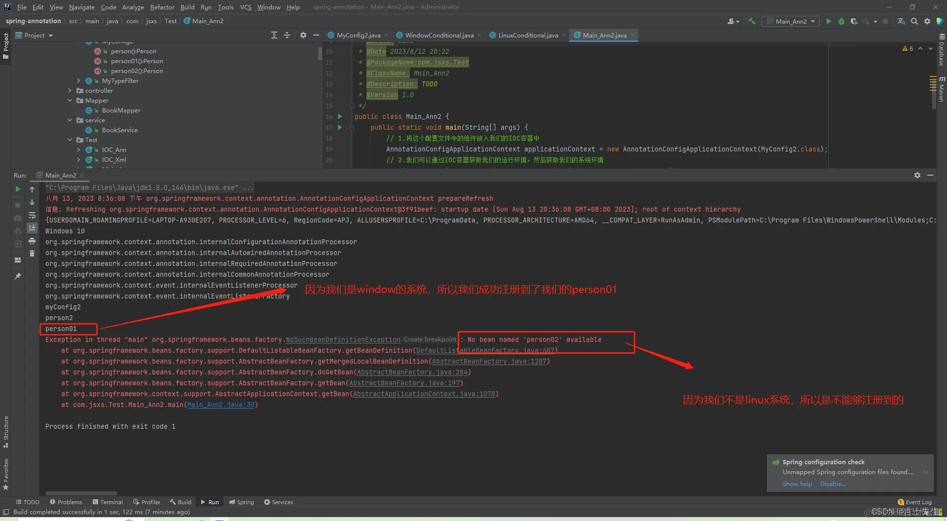Run with coverage from the toolbar
Screen dimensions: 947x521
[x=854, y=21]
